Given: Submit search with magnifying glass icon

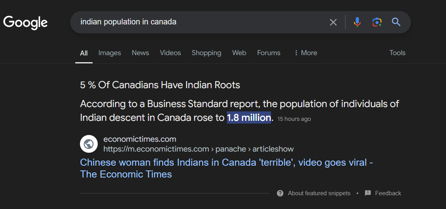Looking at the screenshot, I should (396, 22).
